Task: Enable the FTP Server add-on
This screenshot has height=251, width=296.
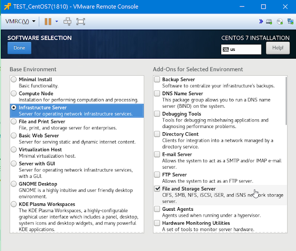Action: pyautogui.click(x=157, y=175)
